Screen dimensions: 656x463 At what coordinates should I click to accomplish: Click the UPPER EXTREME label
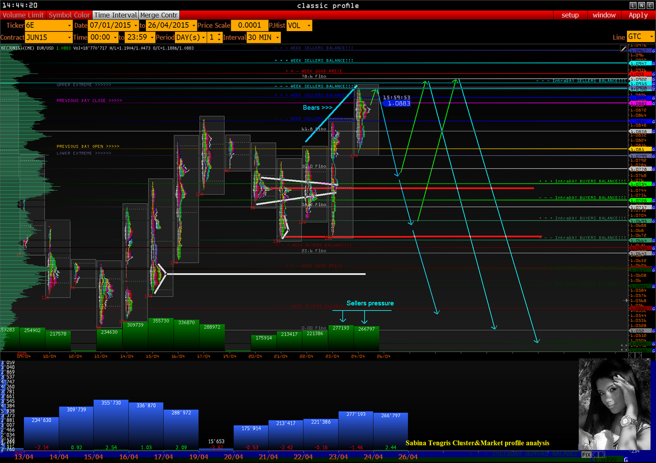[x=84, y=85]
